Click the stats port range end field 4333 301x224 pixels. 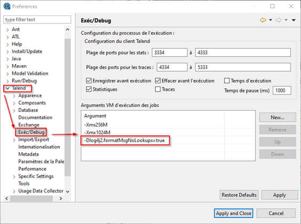pyautogui.click(x=243, y=52)
